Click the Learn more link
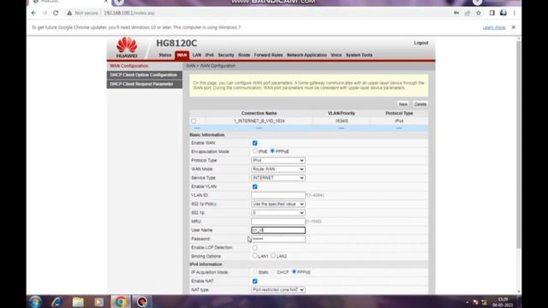Screen dimensions: 548x308 coord(494,27)
